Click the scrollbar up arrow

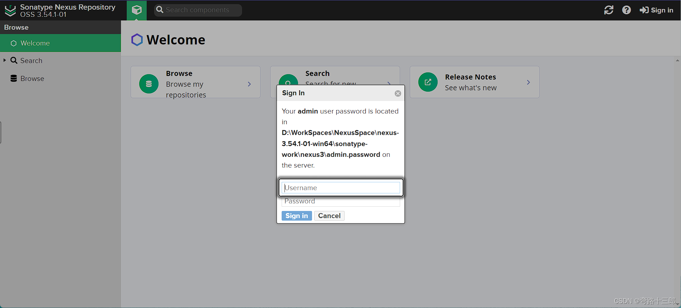click(677, 60)
